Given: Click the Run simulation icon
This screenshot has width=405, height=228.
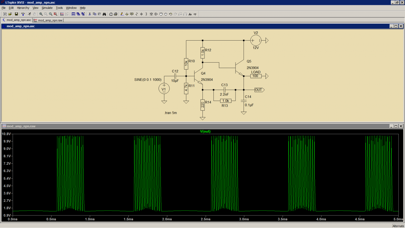Looking at the screenshot, I should pos(29,14).
